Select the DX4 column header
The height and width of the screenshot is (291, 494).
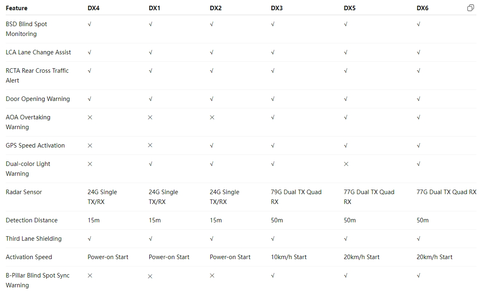click(93, 8)
